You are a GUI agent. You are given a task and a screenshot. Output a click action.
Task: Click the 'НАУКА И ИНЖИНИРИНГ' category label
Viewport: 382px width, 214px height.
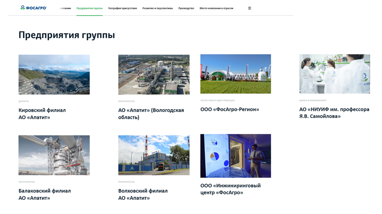coord(313,100)
